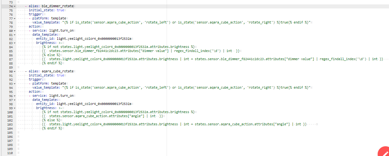The width and height of the screenshot is (389, 156).
Task: Click "entity_id" key on line 82
Action: 45,39
